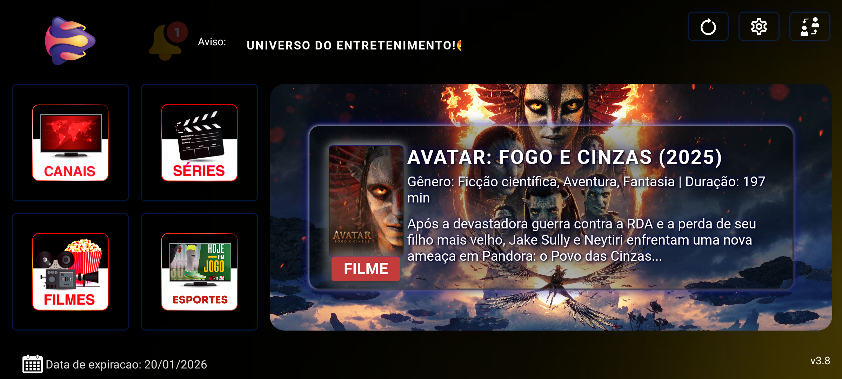Click the Gênero and Duração info line
The height and width of the screenshot is (379, 842).
pos(586,190)
